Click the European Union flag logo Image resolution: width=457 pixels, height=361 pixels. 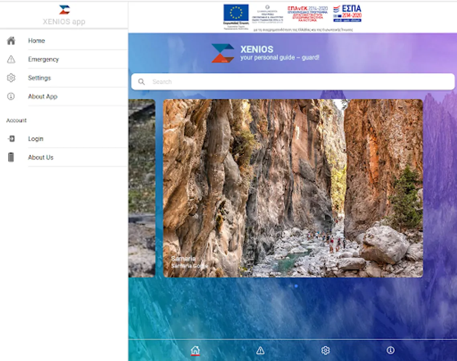coord(236,16)
